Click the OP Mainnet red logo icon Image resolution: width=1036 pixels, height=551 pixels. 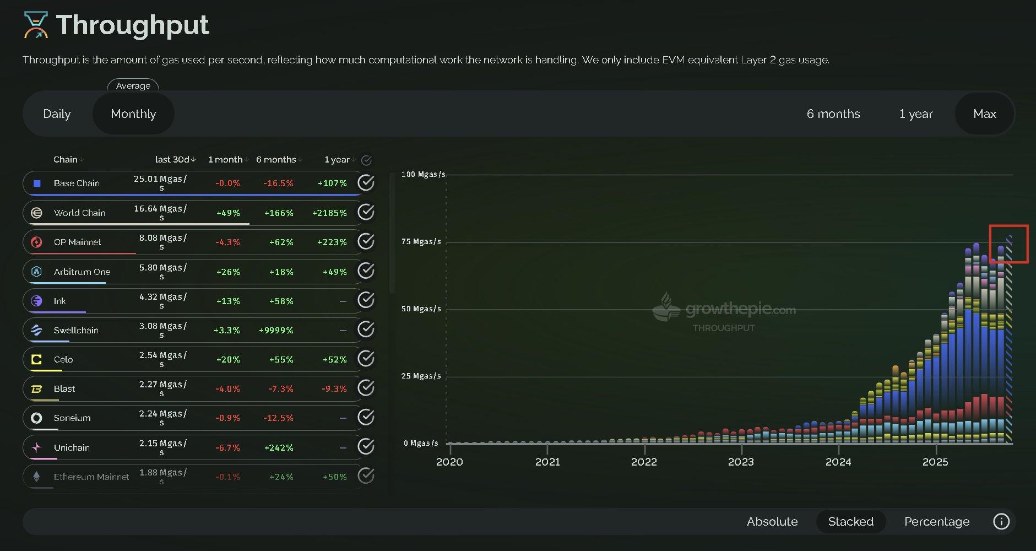tap(36, 242)
